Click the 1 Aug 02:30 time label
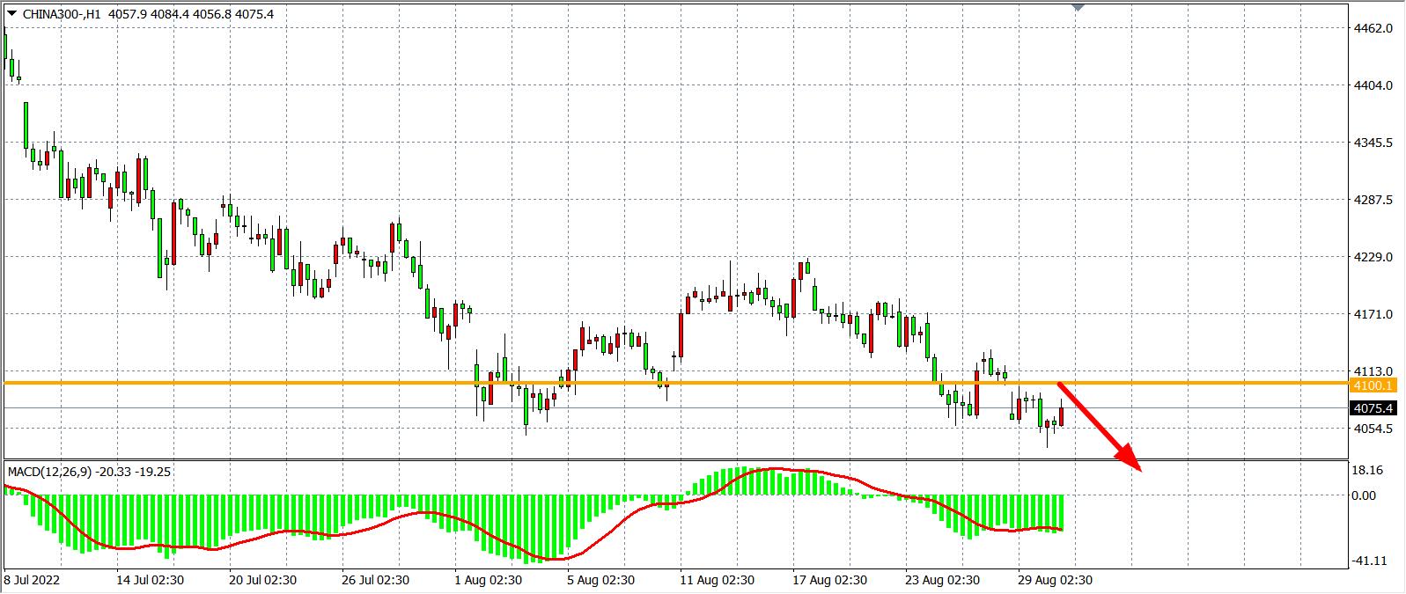The image size is (1406, 594). (489, 580)
